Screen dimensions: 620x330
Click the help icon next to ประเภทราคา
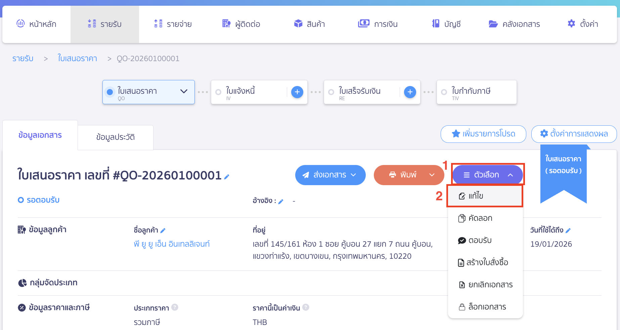pyautogui.click(x=175, y=307)
